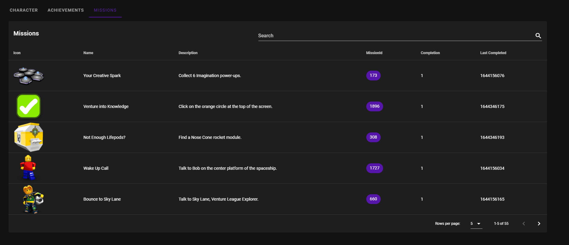The image size is (569, 245).
Task: Click description about the orange circle
Action: click(225, 106)
